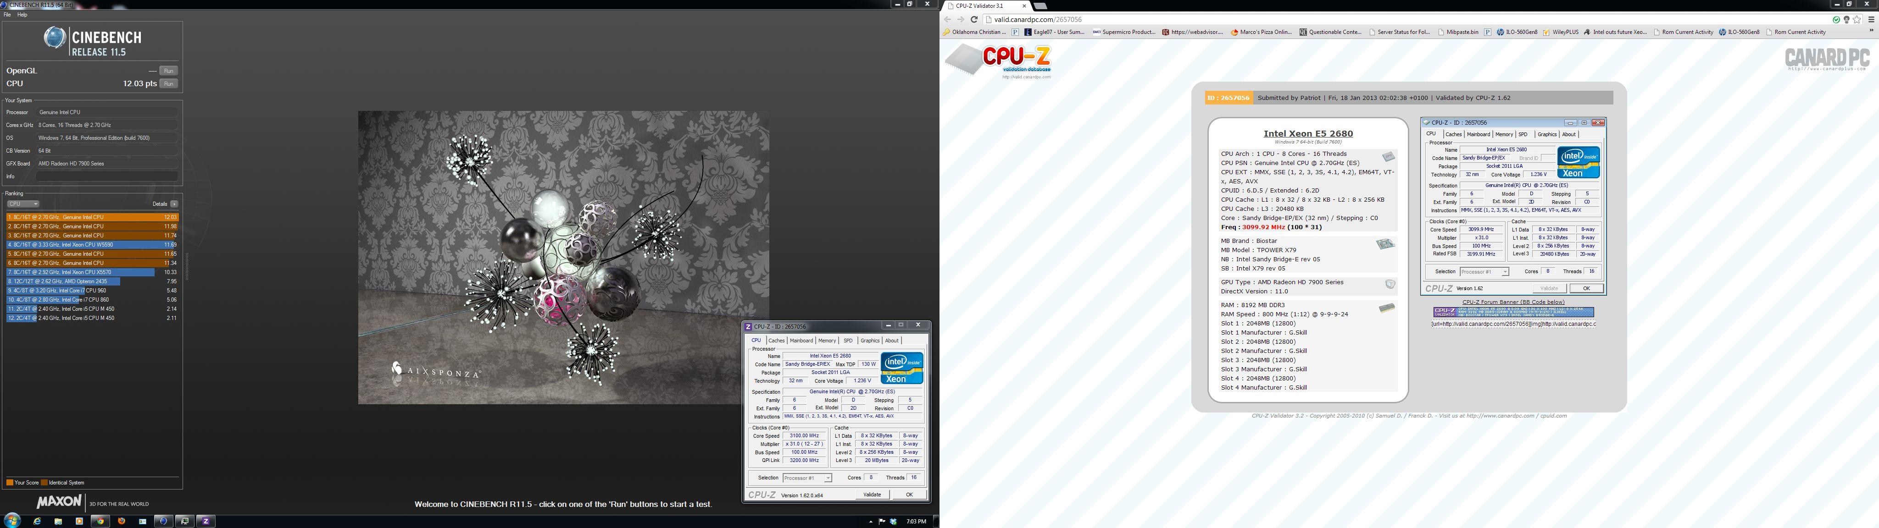This screenshot has width=1879, height=528.
Task: Click the CPU-Z forum banner image
Action: click(1514, 312)
